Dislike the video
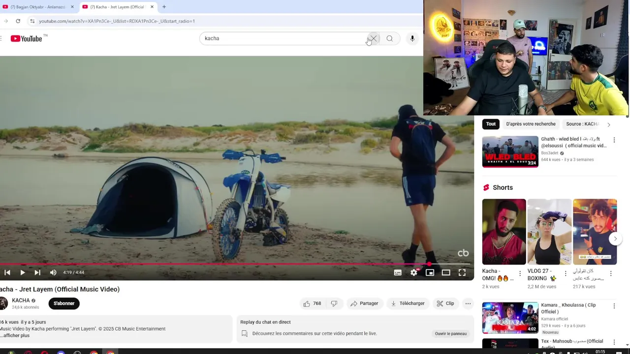This screenshot has width=630, height=354. click(x=334, y=303)
